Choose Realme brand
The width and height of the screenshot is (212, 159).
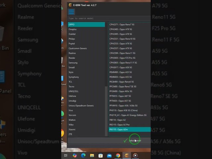(86, 53)
